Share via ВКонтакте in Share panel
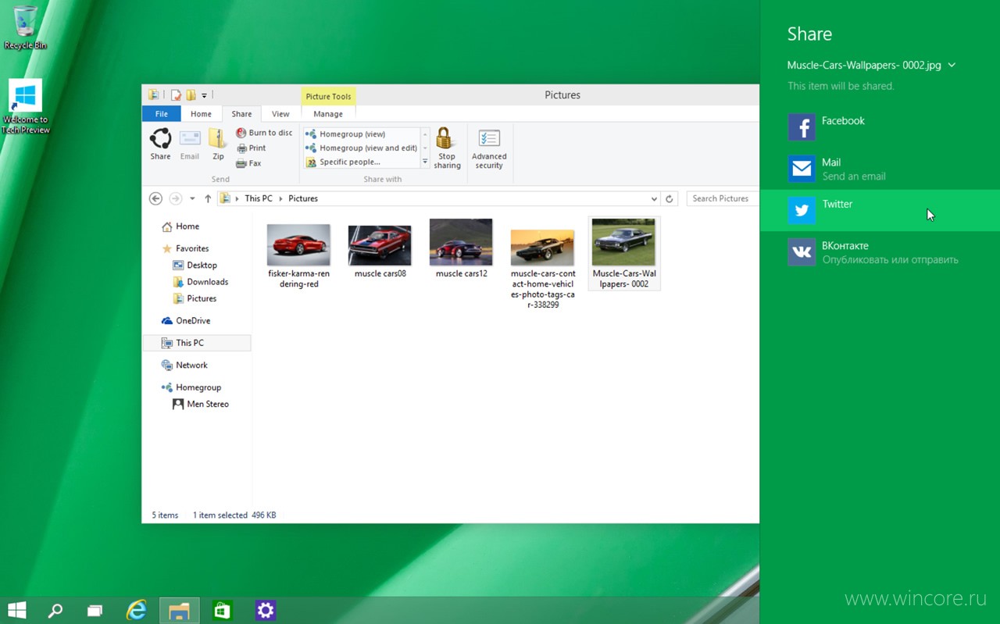 click(x=880, y=252)
